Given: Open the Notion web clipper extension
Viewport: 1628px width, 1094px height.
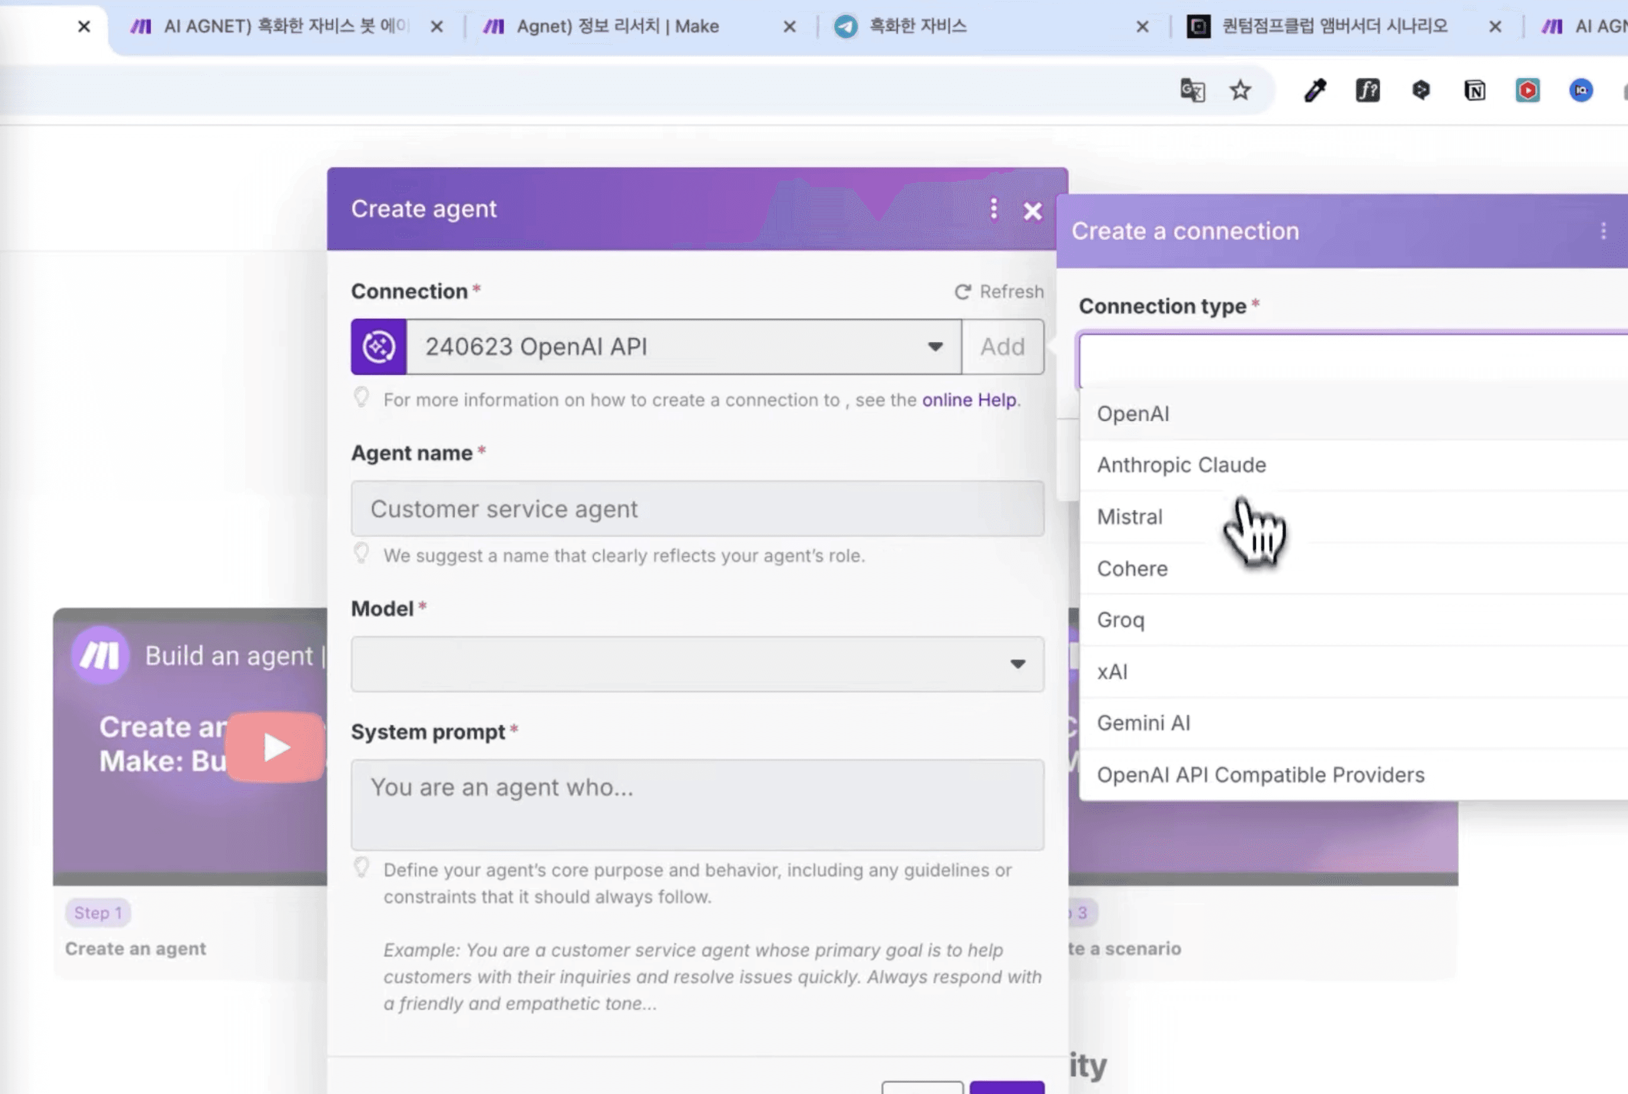Looking at the screenshot, I should click(1475, 91).
